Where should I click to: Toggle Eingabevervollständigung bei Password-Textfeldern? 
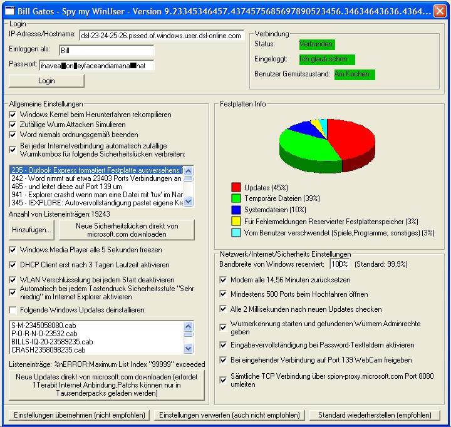(223, 345)
